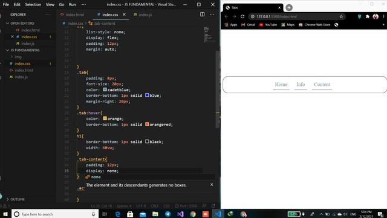387x218 pixels.
Task: Click the Chrome back arrow
Action: (x=226, y=16)
